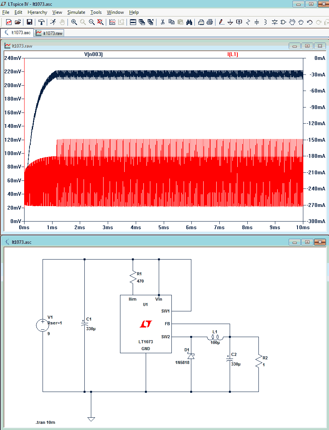This screenshot has height=430, width=329.
Task: Select the Capacitor component tool
Action: (257, 22)
